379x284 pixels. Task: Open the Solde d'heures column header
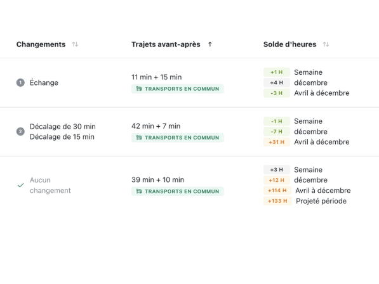coord(290,44)
